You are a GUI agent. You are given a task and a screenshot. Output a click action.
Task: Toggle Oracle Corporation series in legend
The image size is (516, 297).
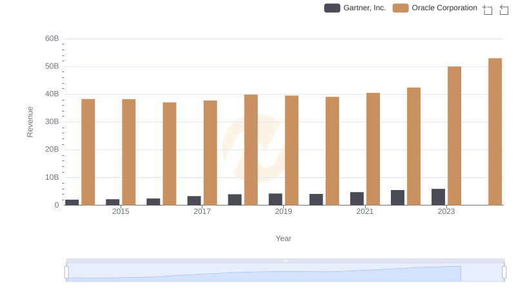[x=435, y=8]
